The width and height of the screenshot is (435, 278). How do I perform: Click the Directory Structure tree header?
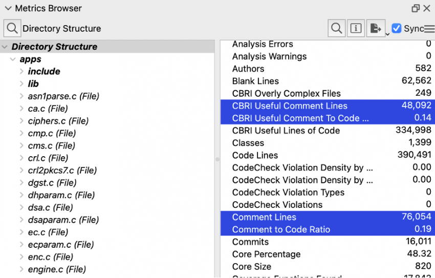(107, 47)
